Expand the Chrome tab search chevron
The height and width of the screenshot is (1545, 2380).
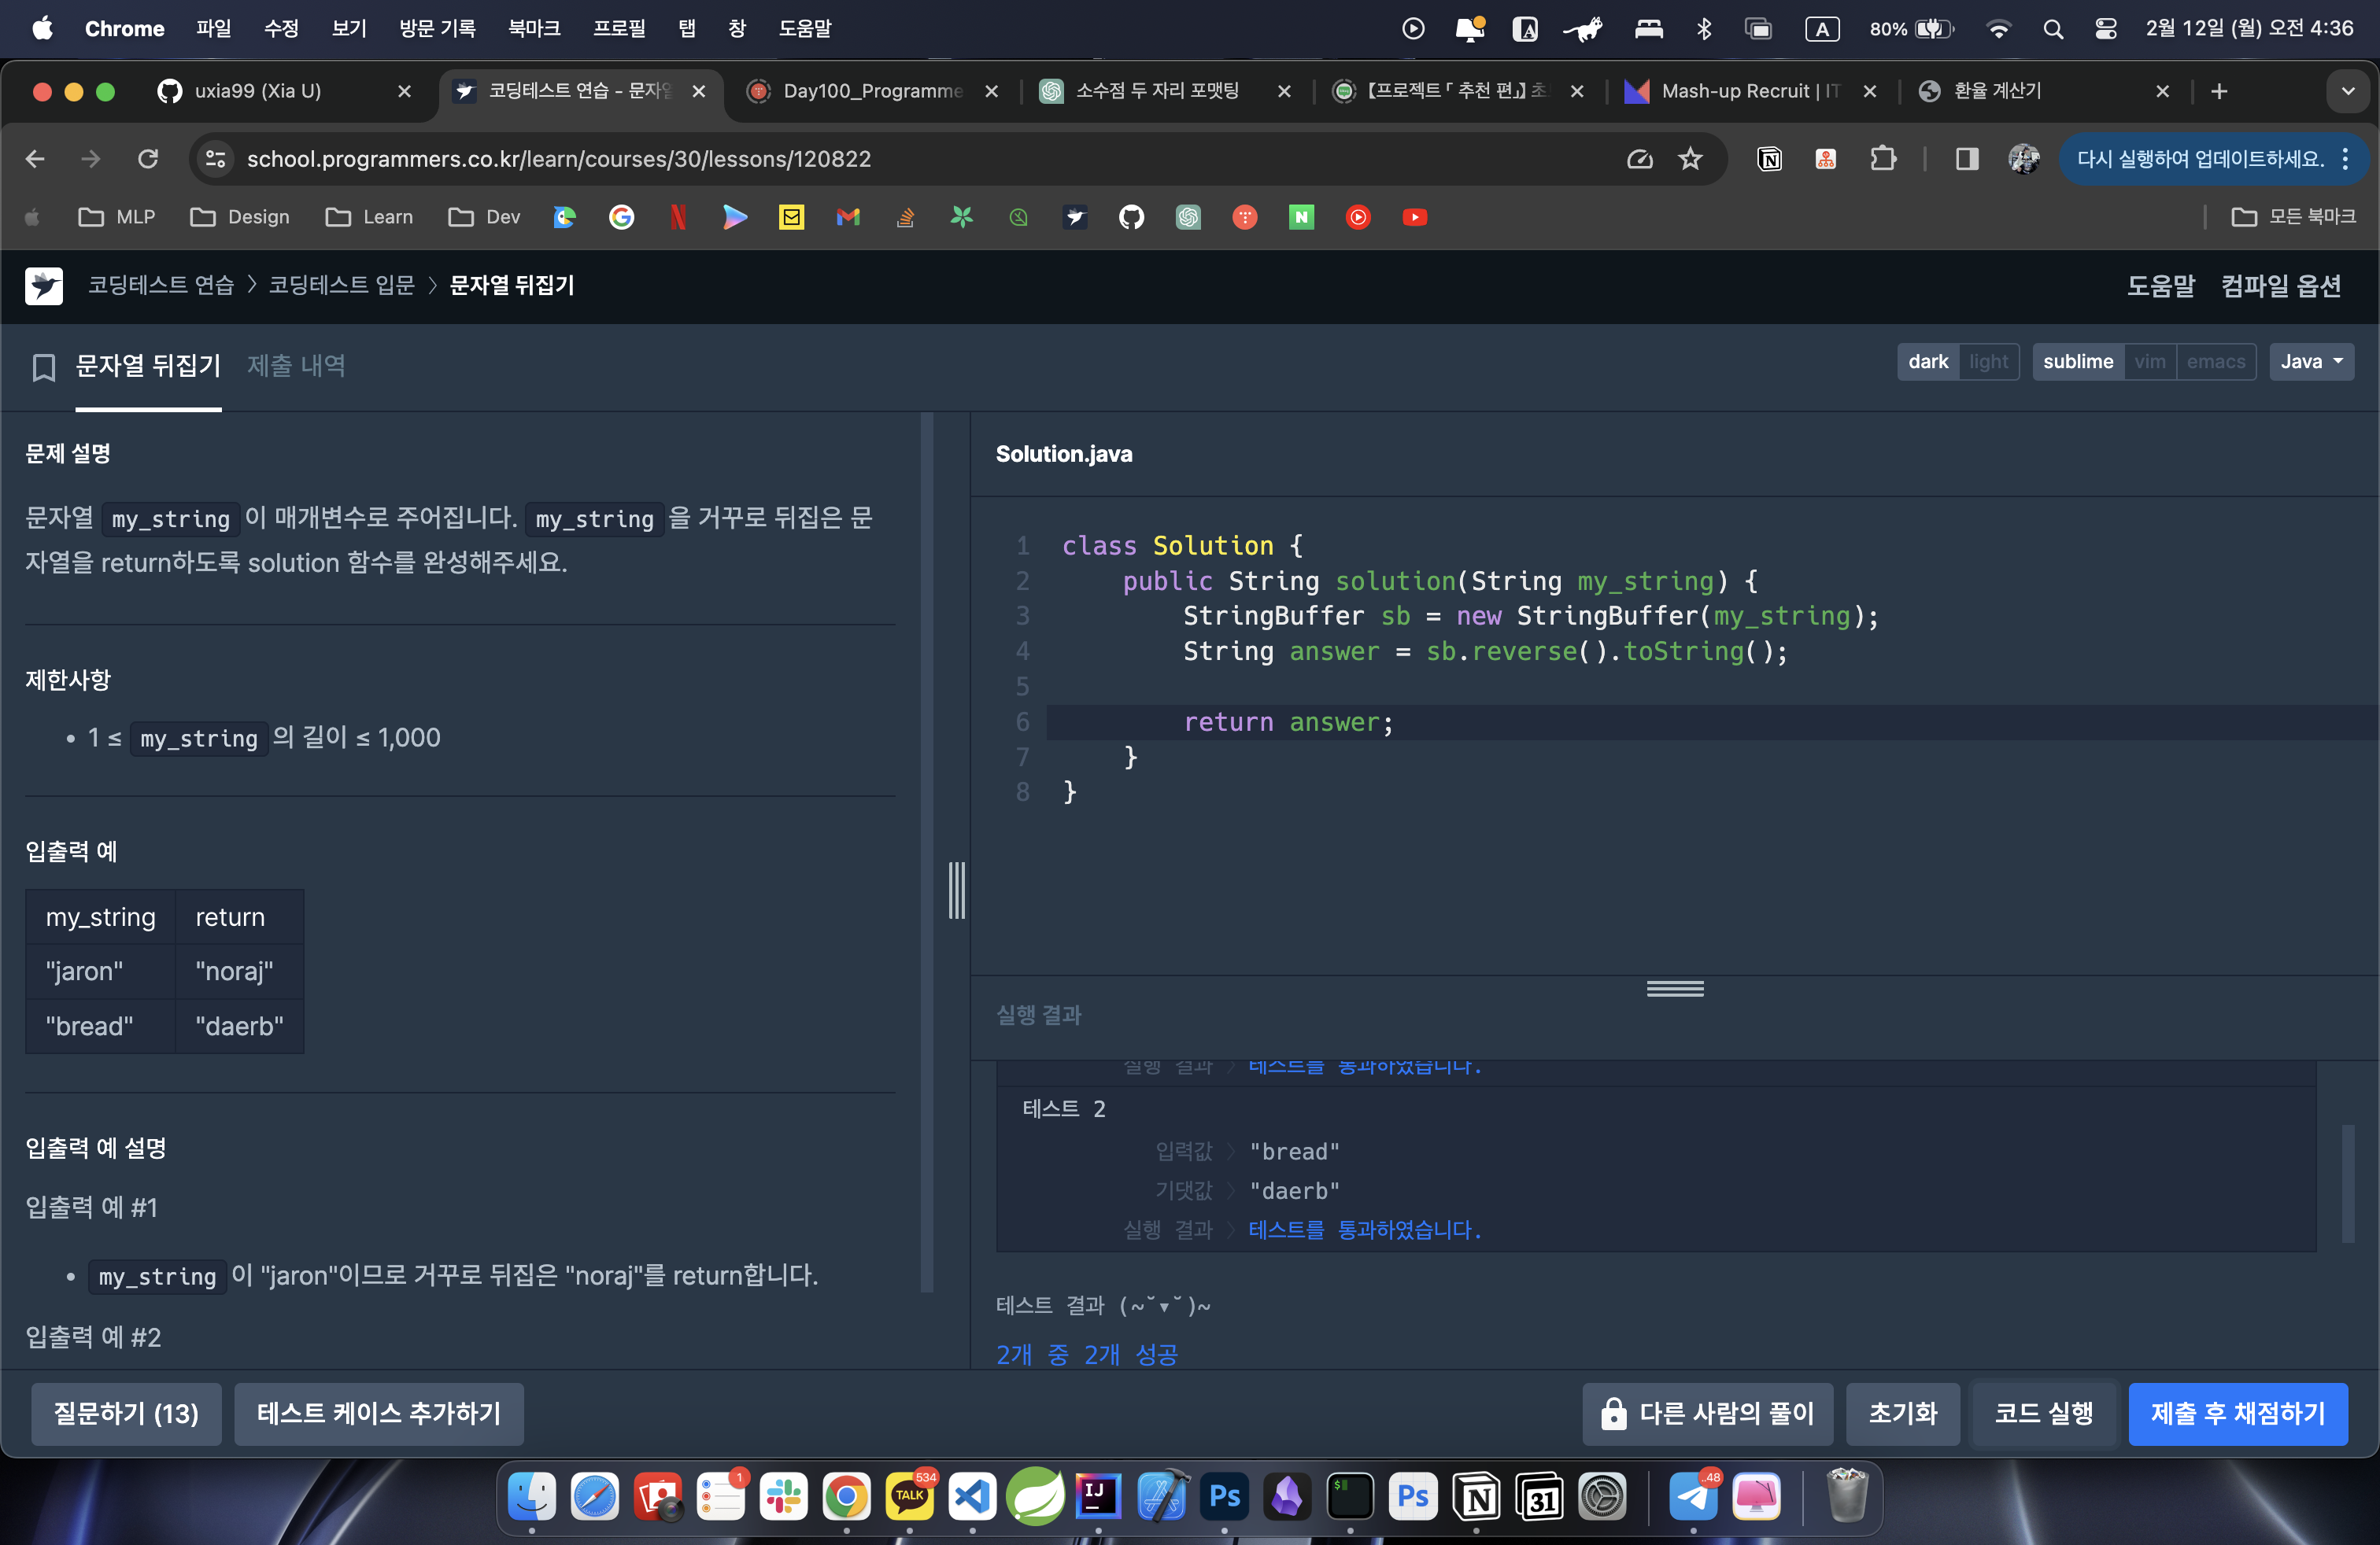pyautogui.click(x=2347, y=91)
